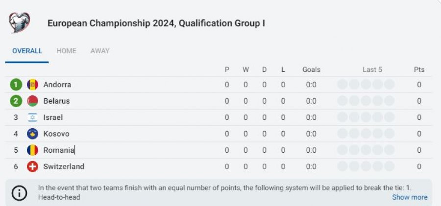Screen dimensions: 441x206
Task: Click the Goals column header
Action: [311, 69]
